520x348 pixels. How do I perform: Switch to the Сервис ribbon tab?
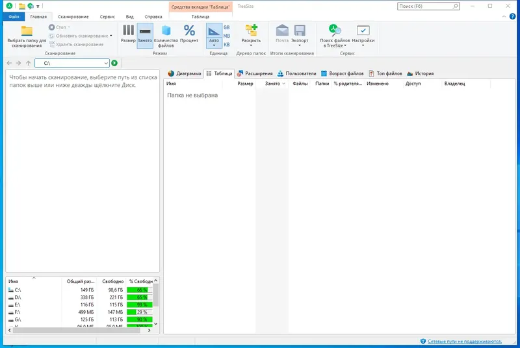pos(107,16)
